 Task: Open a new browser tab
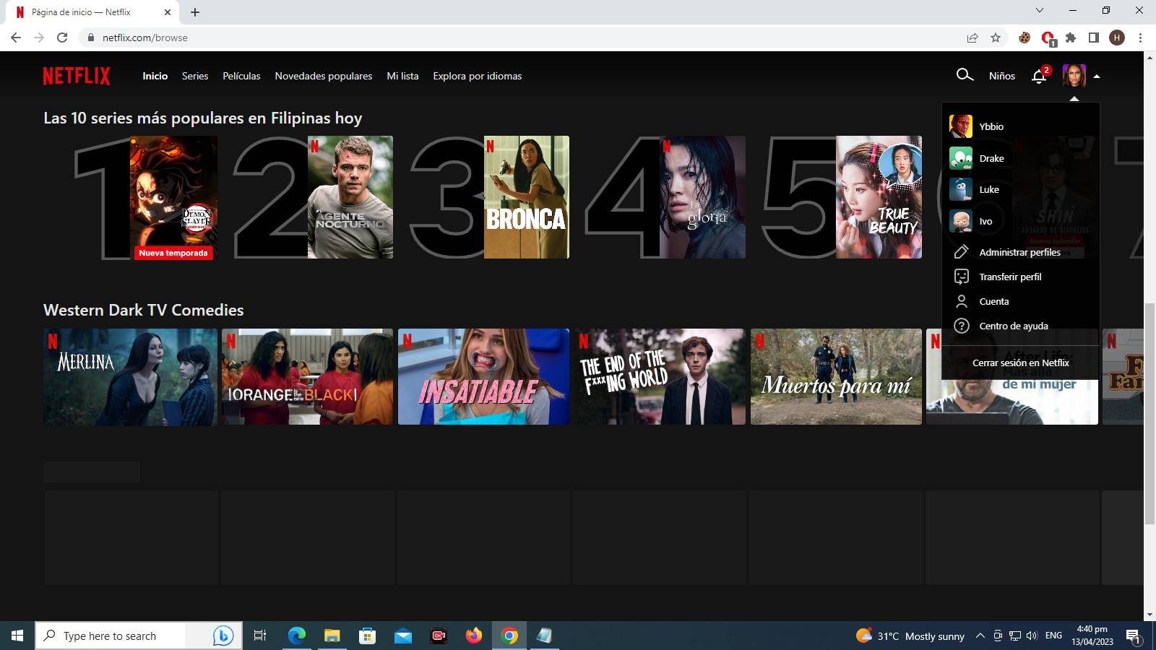[195, 12]
